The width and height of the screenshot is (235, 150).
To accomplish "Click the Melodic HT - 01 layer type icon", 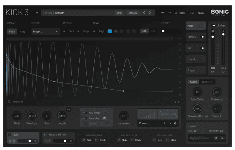I will (45, 135).
